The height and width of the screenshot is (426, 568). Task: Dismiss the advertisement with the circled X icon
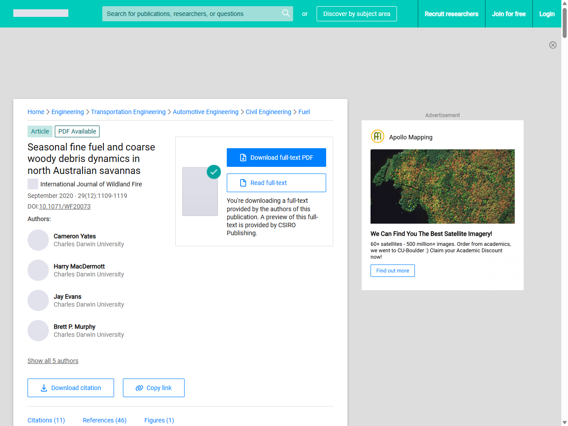click(x=553, y=45)
